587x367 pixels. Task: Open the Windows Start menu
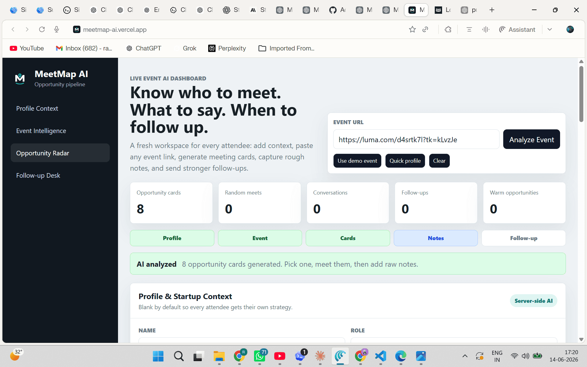point(158,356)
